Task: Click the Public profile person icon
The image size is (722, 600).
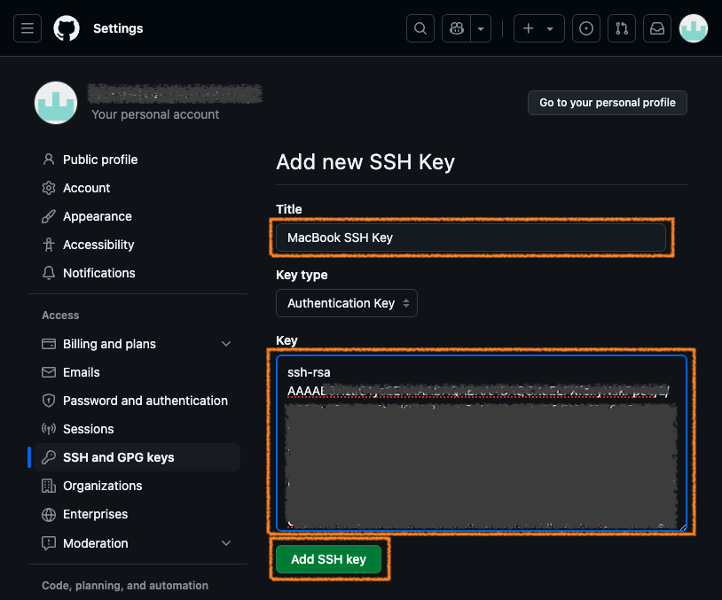Action: tap(49, 160)
